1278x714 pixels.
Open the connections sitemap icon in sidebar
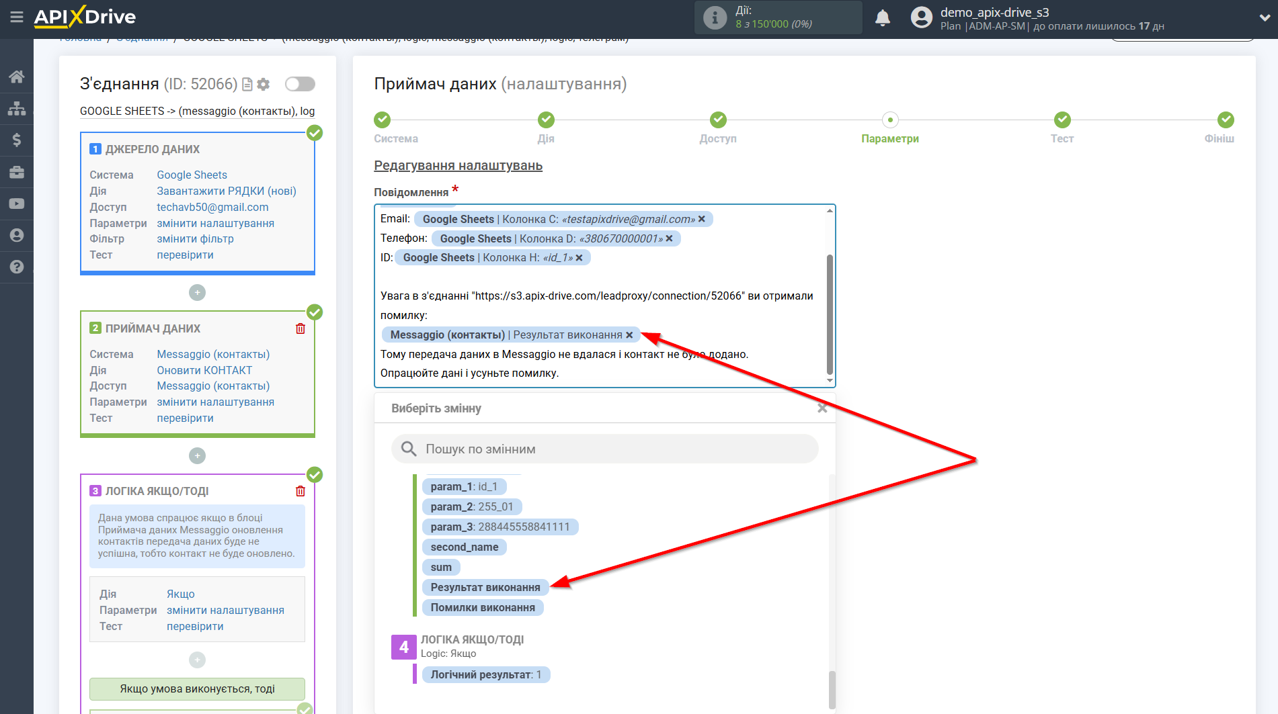(x=17, y=108)
